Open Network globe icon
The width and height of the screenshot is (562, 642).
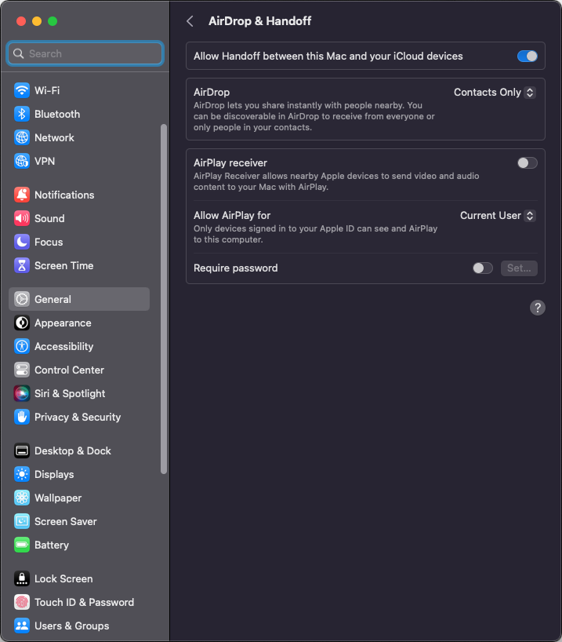coord(22,137)
